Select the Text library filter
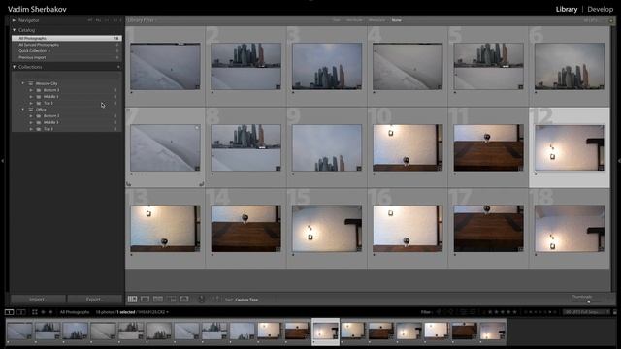The image size is (621, 349). 337,20
